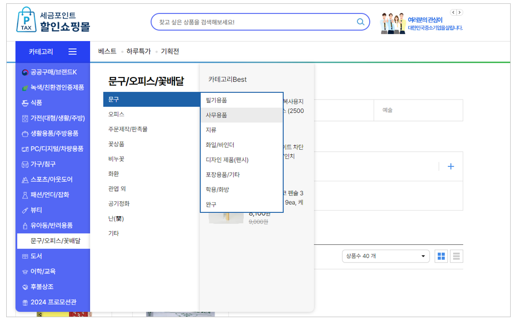Switch to grid view layout
Image resolution: width=514 pixels, height=320 pixels.
441,256
